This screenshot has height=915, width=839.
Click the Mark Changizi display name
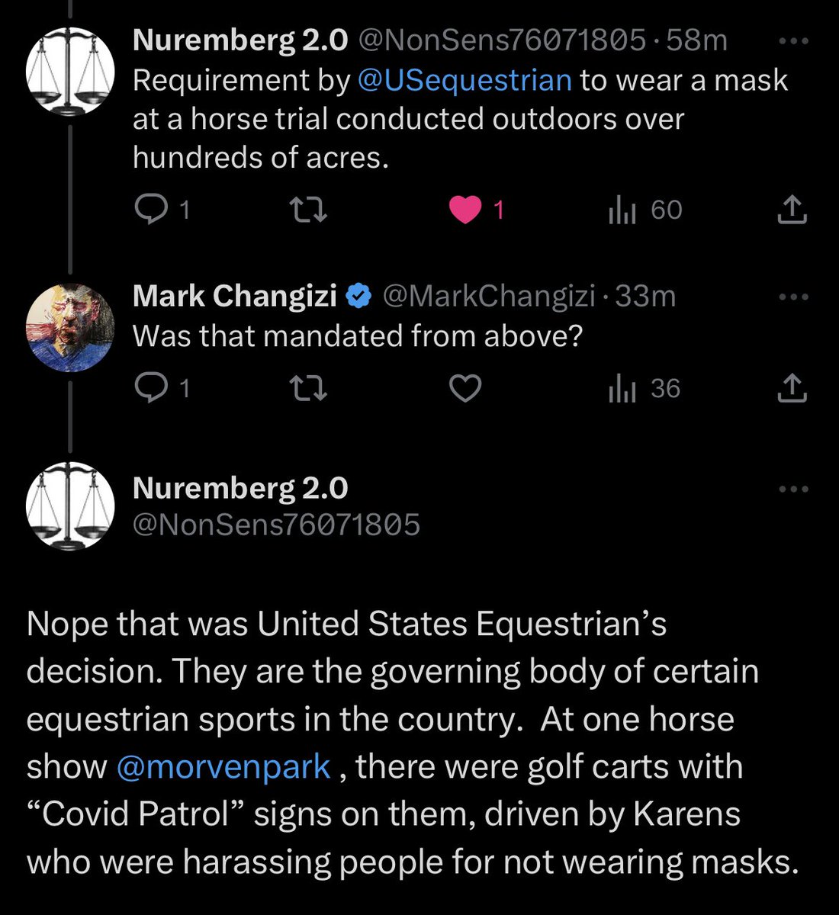coord(235,296)
